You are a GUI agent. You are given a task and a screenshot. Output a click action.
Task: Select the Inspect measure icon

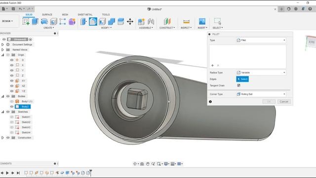click(186, 21)
